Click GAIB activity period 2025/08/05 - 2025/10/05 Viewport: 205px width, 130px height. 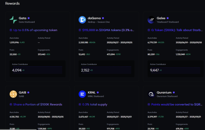coord(51,117)
